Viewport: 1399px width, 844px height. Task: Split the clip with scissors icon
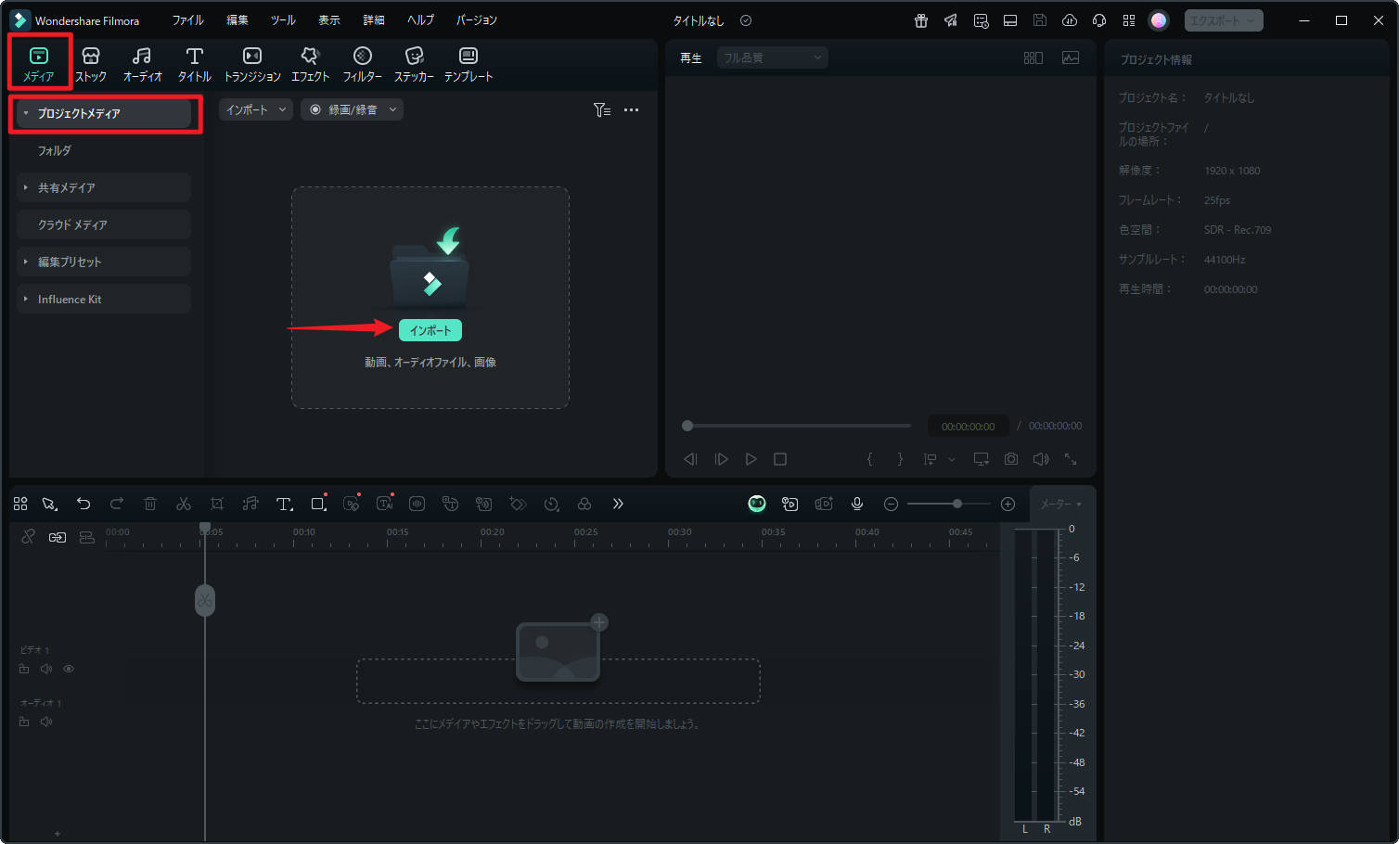[x=184, y=504]
